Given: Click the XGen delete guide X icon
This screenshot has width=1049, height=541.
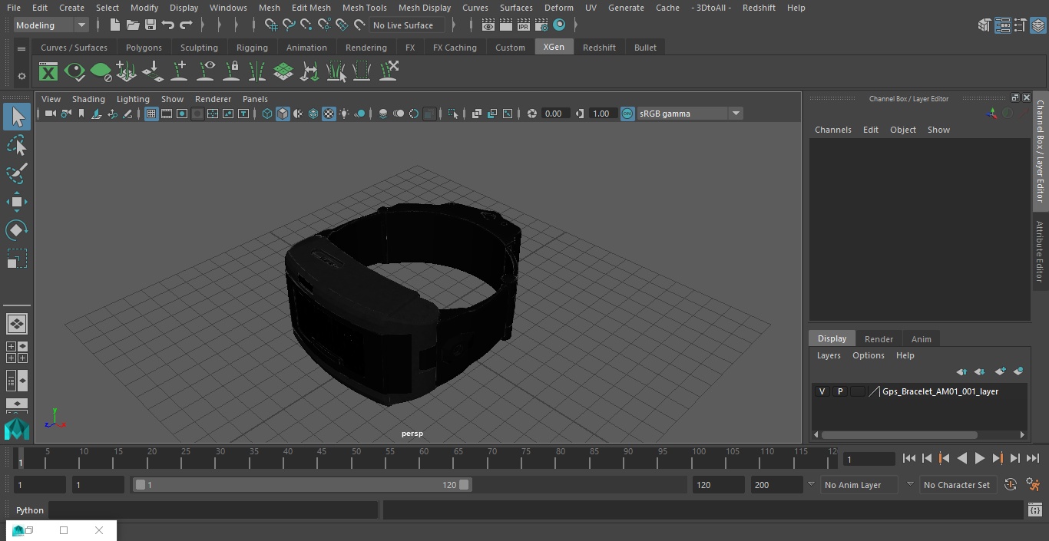Looking at the screenshot, I should 388,72.
